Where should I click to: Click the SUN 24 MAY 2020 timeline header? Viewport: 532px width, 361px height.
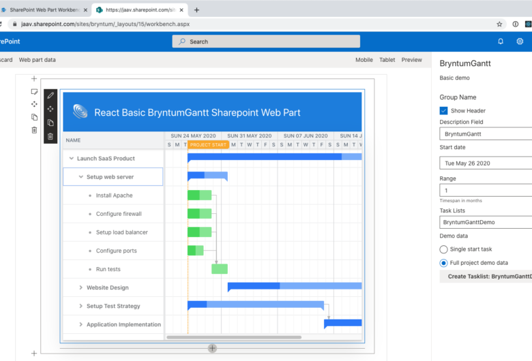[x=193, y=136]
